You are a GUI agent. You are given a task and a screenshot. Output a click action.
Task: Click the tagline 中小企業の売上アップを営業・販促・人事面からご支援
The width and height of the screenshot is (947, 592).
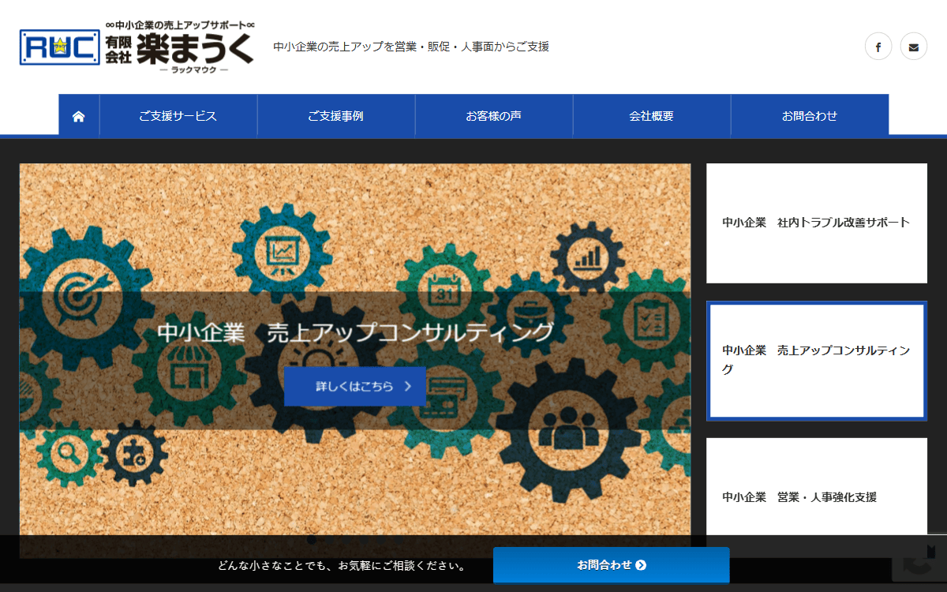coord(411,47)
